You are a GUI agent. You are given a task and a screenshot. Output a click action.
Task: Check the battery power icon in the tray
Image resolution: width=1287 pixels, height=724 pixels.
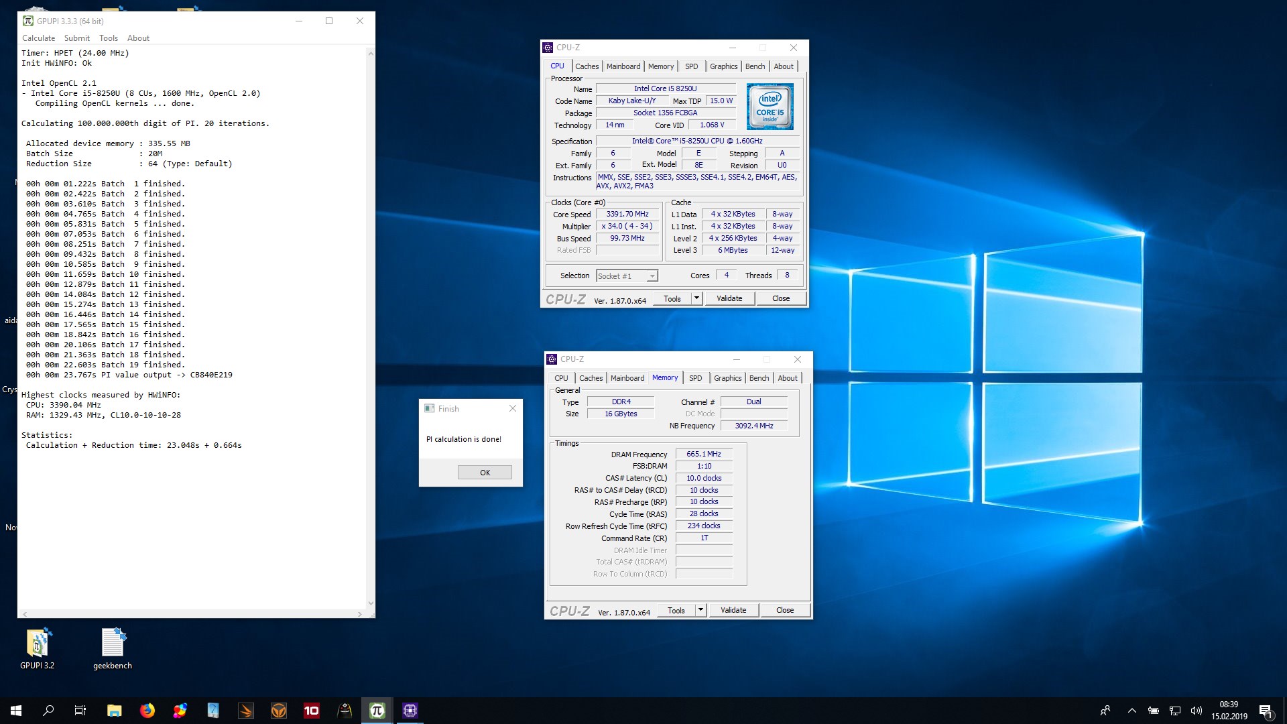click(x=1154, y=711)
